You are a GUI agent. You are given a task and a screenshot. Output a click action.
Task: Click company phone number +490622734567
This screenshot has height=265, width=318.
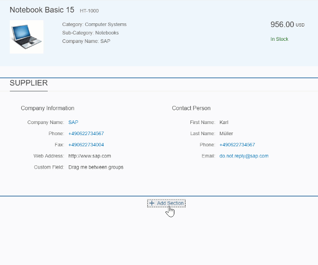(86, 134)
